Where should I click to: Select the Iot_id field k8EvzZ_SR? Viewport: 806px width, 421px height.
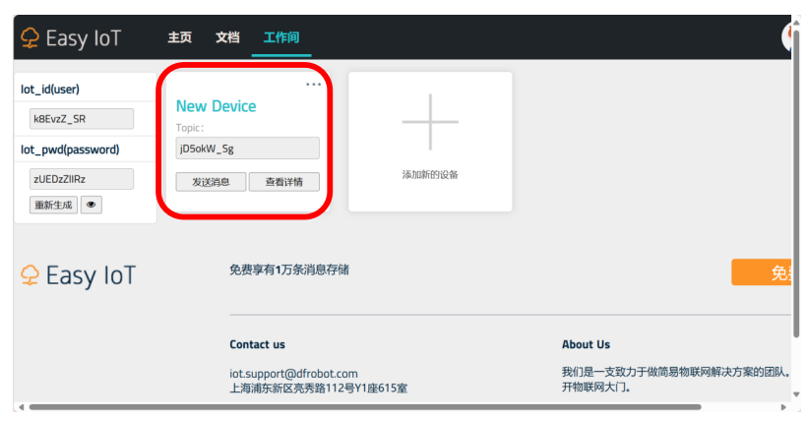[82, 119]
